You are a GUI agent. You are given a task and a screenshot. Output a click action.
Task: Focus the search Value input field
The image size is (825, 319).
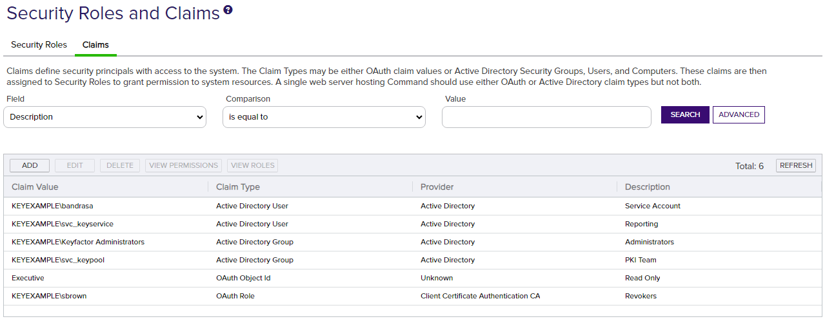[x=546, y=117]
